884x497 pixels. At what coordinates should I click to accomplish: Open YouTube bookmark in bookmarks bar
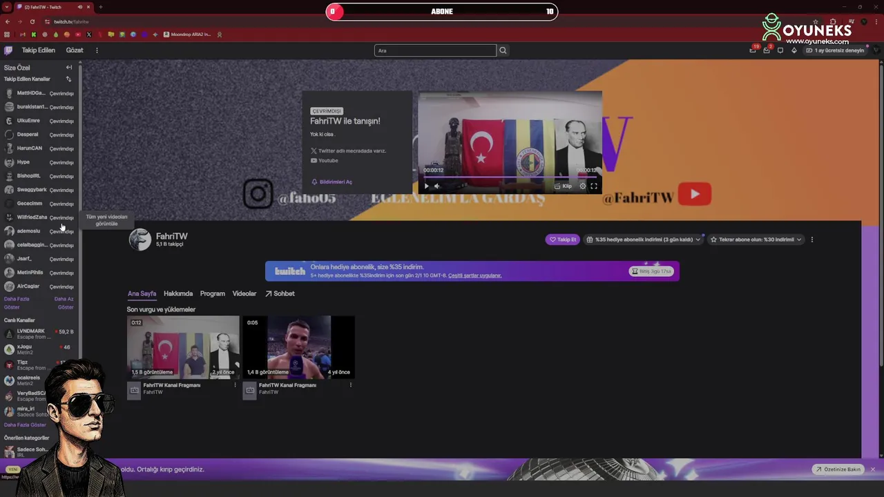coord(77,35)
